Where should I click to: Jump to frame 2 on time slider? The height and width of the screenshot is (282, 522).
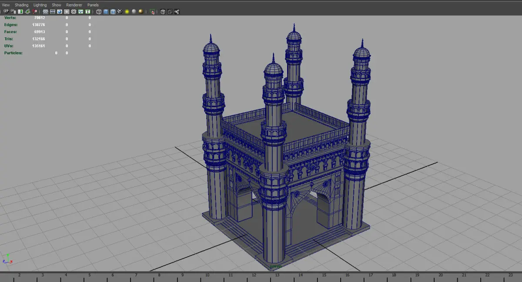19,275
